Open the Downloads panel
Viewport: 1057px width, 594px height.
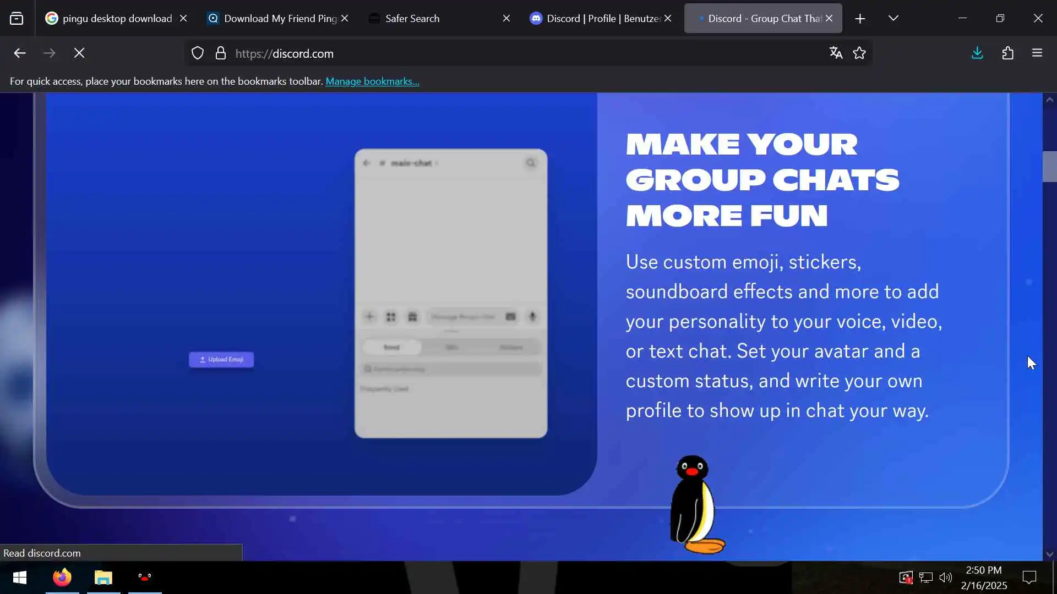[977, 53]
